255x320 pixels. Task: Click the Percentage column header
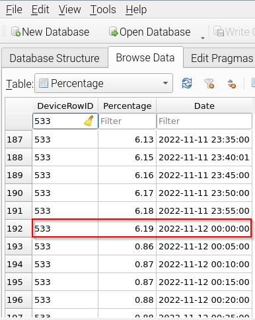[127, 106]
